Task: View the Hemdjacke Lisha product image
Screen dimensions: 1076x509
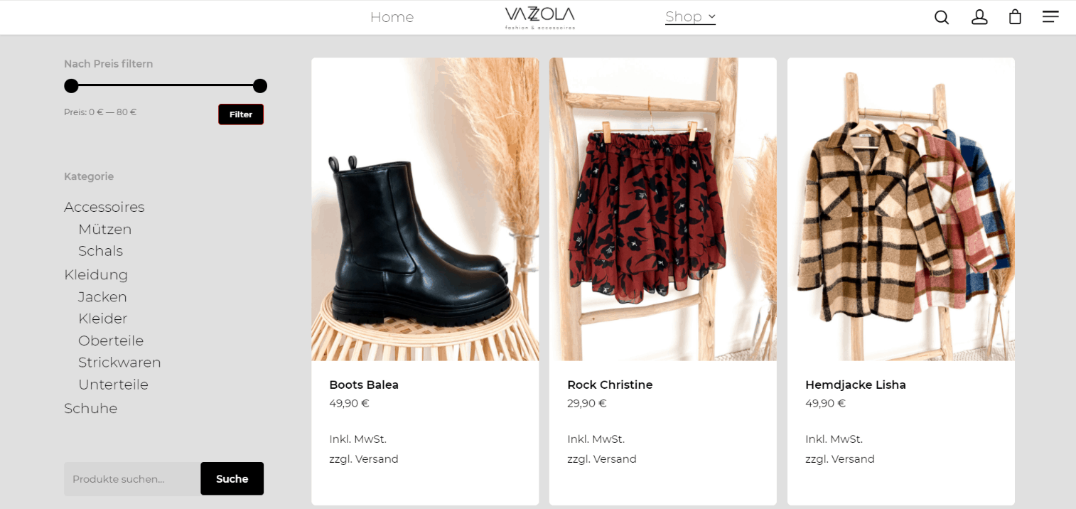Action: pyautogui.click(x=901, y=209)
